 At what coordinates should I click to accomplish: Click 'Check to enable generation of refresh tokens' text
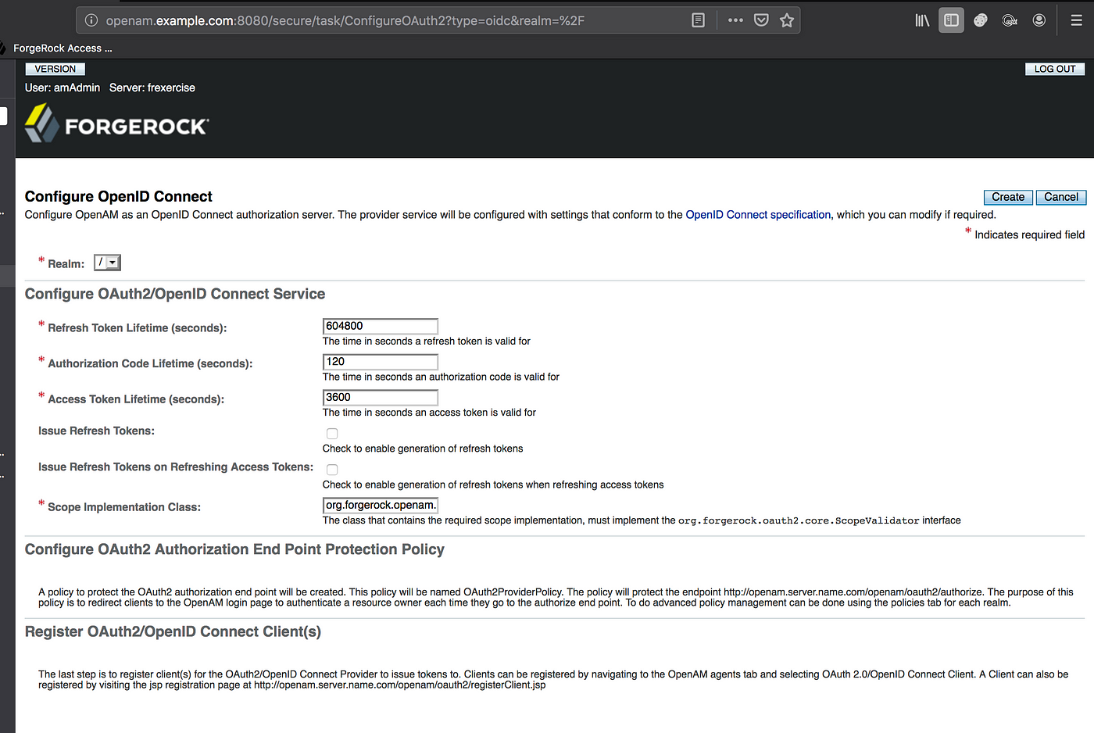[x=423, y=449]
